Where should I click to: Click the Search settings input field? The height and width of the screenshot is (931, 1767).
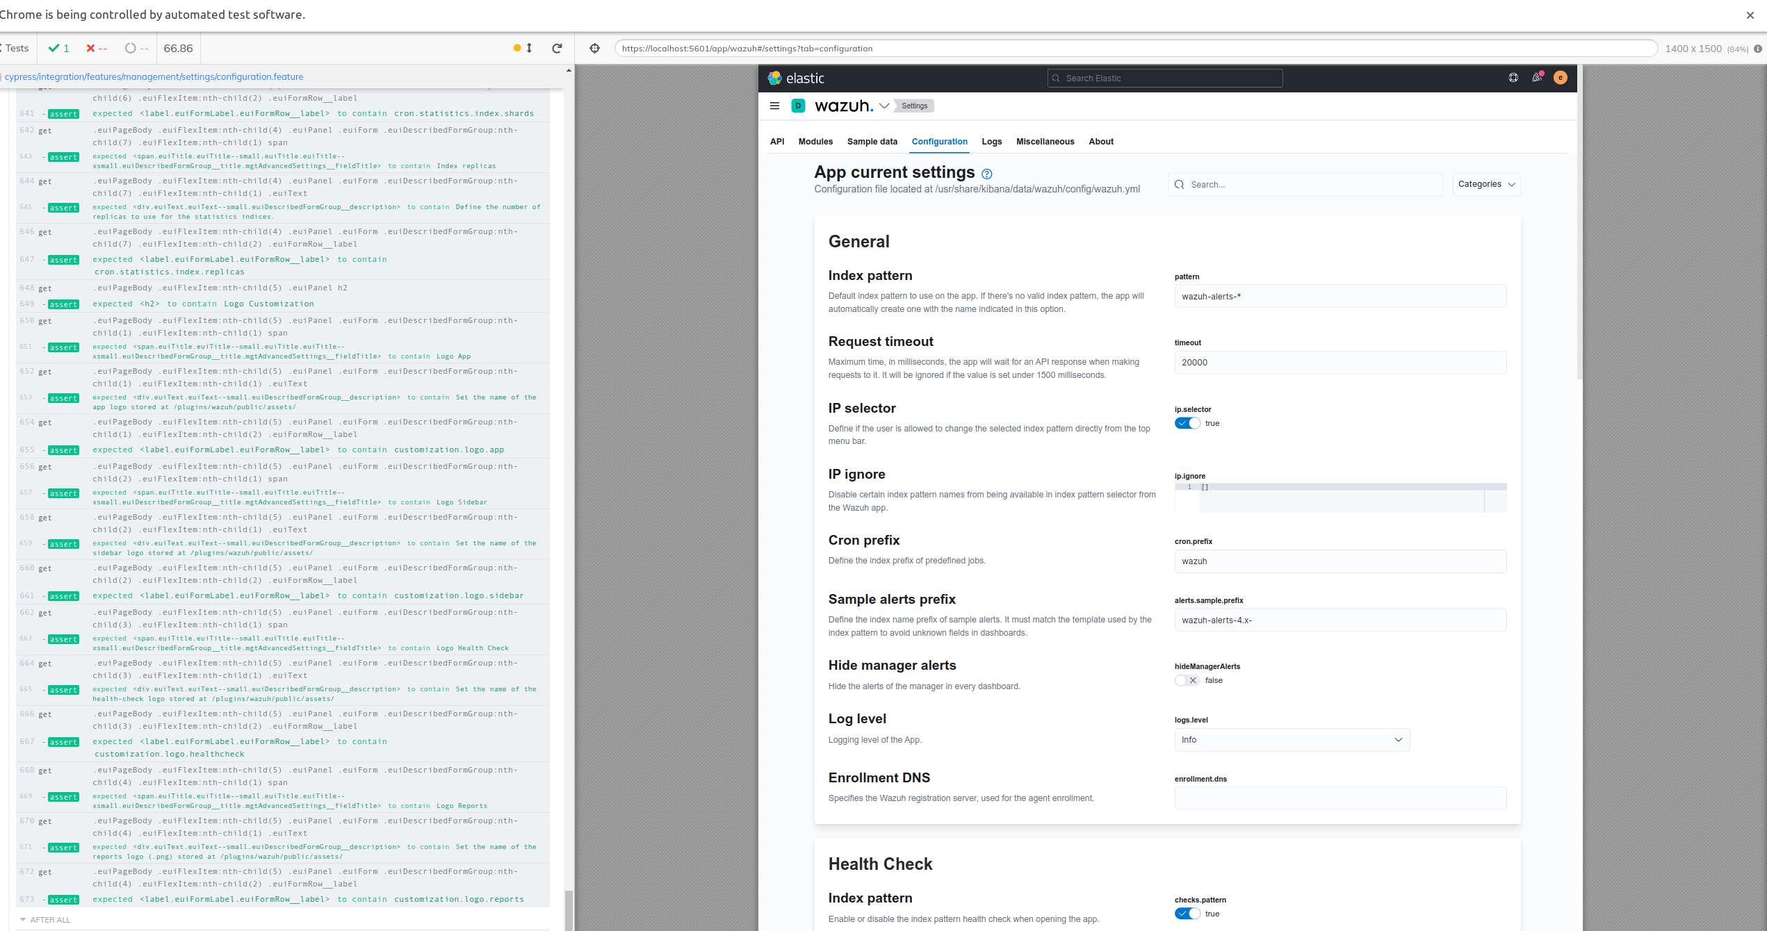[1305, 184]
